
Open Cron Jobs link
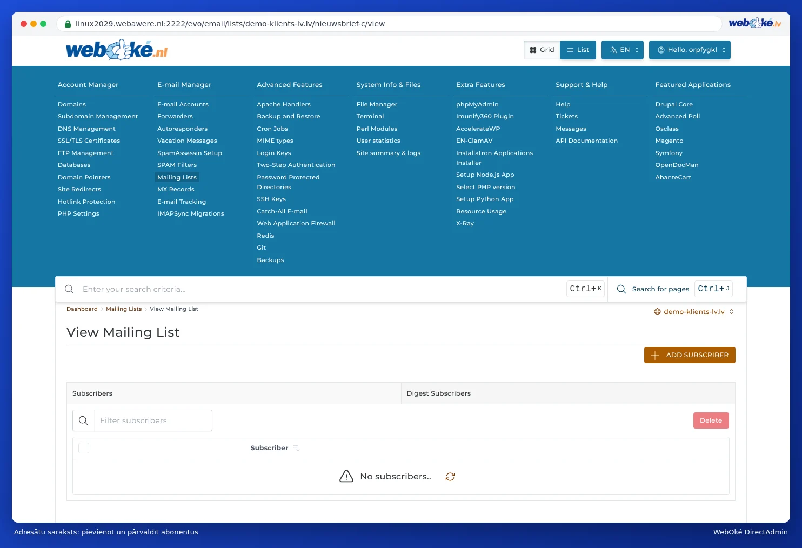point(272,129)
